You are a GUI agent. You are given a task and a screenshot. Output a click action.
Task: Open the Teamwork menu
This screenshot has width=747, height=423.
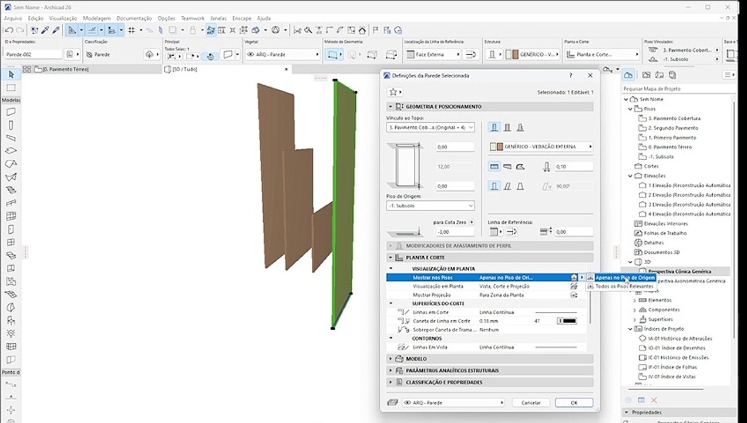[x=193, y=18]
